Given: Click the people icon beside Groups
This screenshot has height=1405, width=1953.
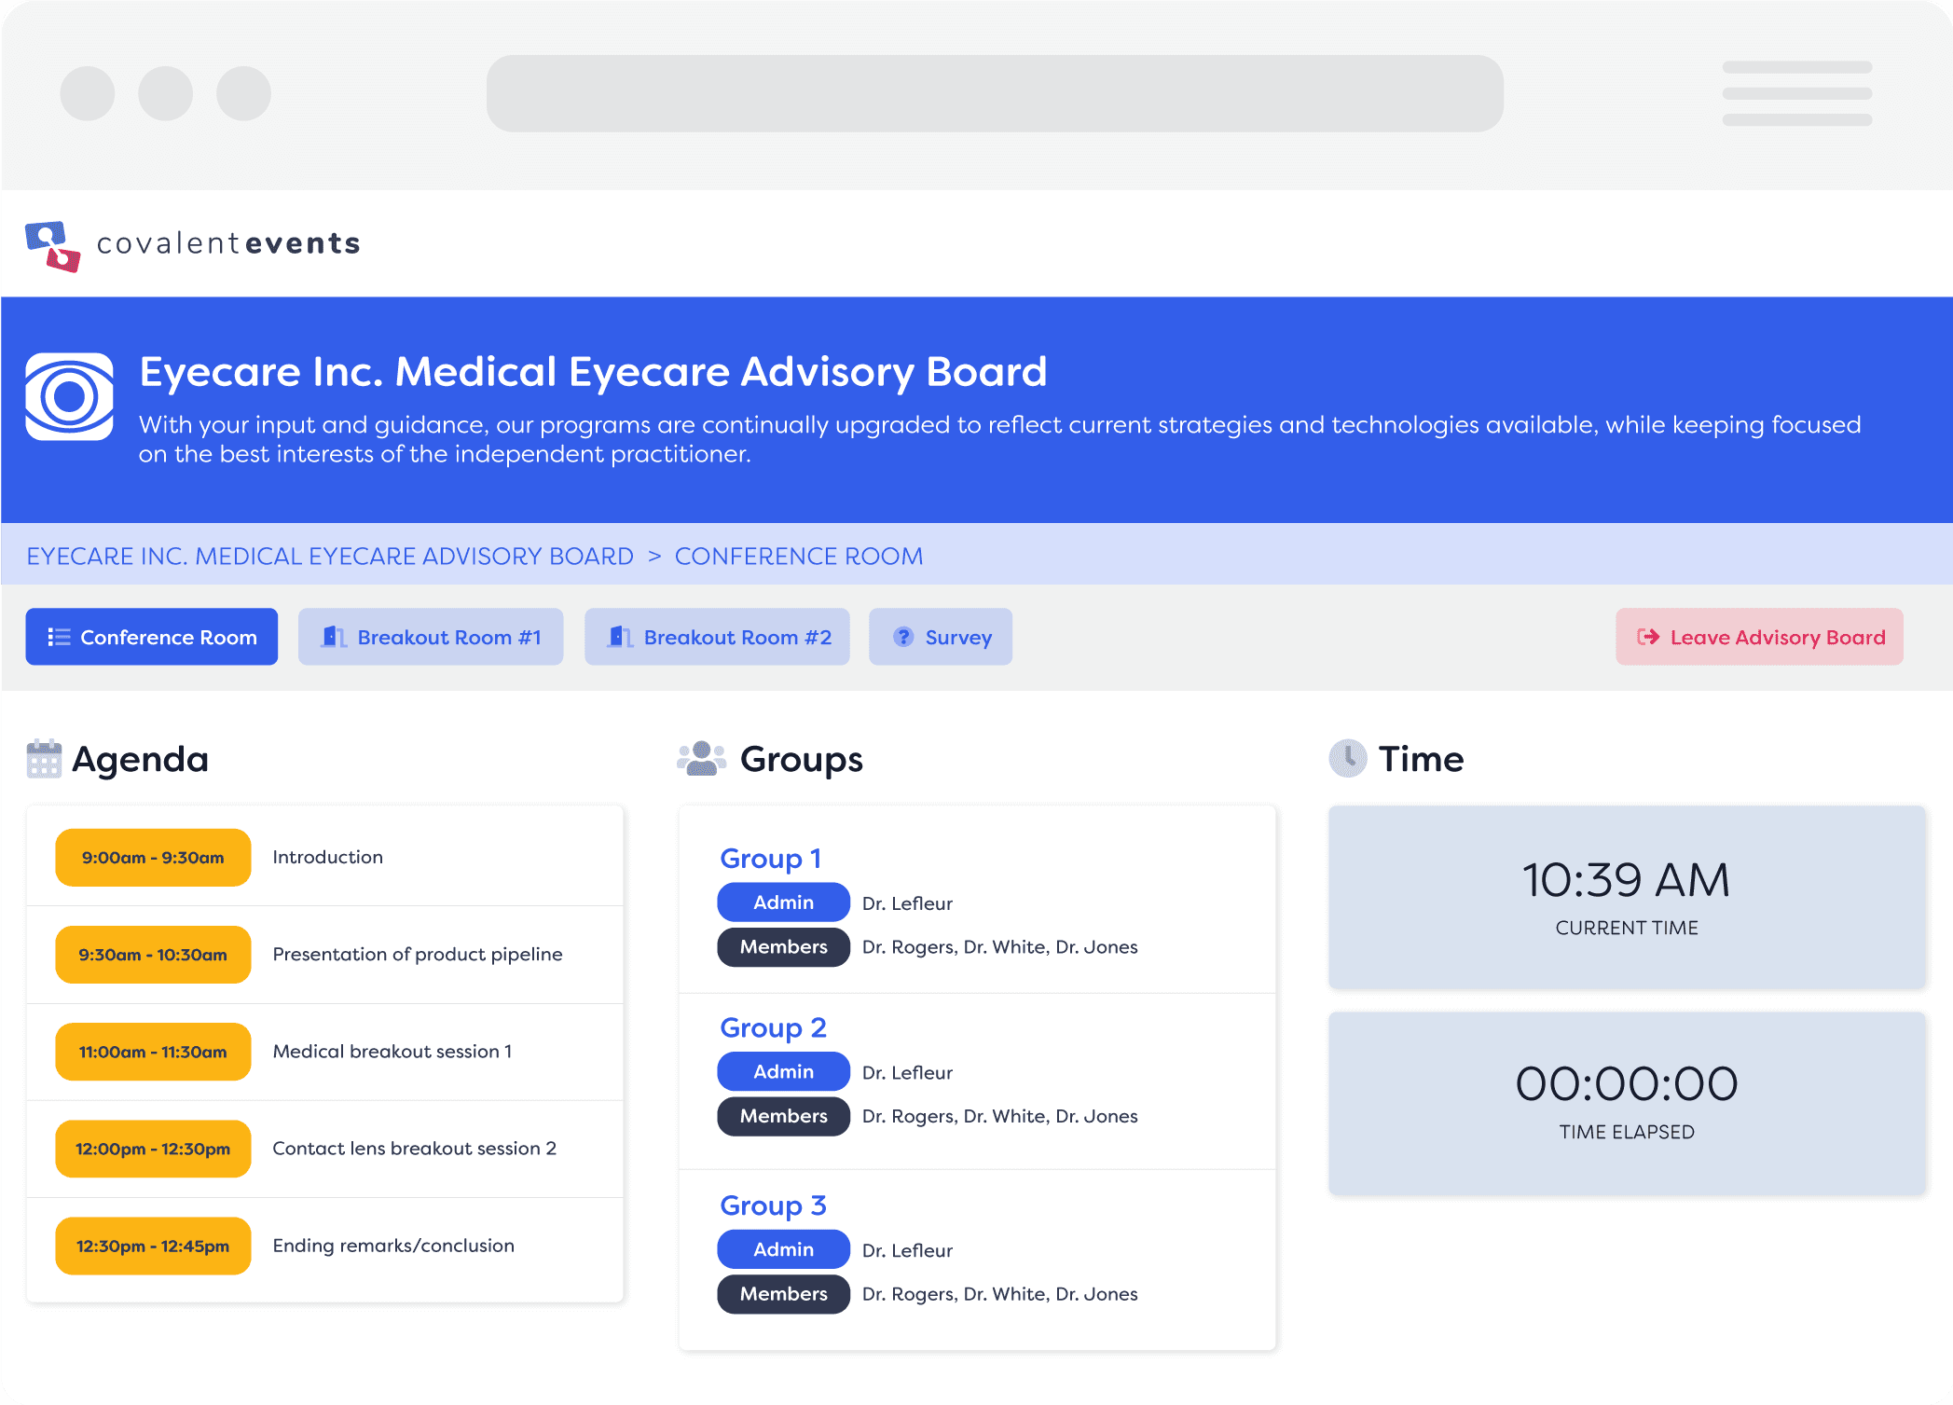Looking at the screenshot, I should 702,759.
